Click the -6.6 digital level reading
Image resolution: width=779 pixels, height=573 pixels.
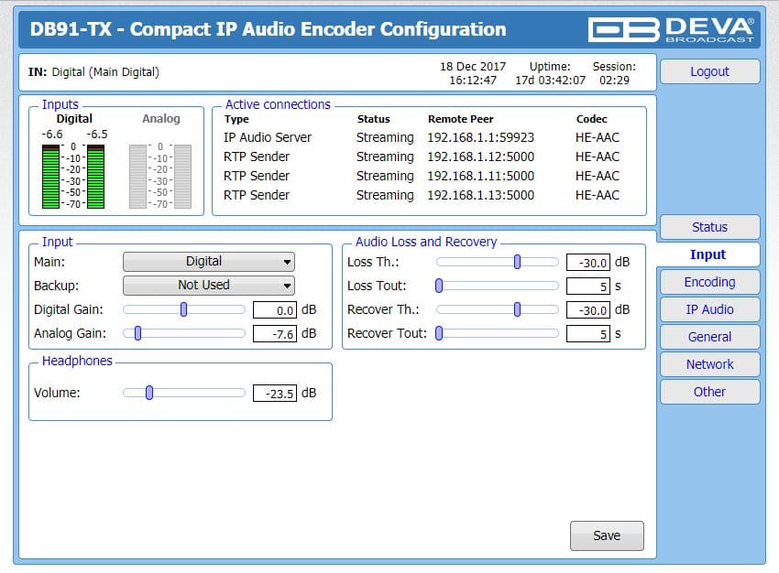[52, 135]
